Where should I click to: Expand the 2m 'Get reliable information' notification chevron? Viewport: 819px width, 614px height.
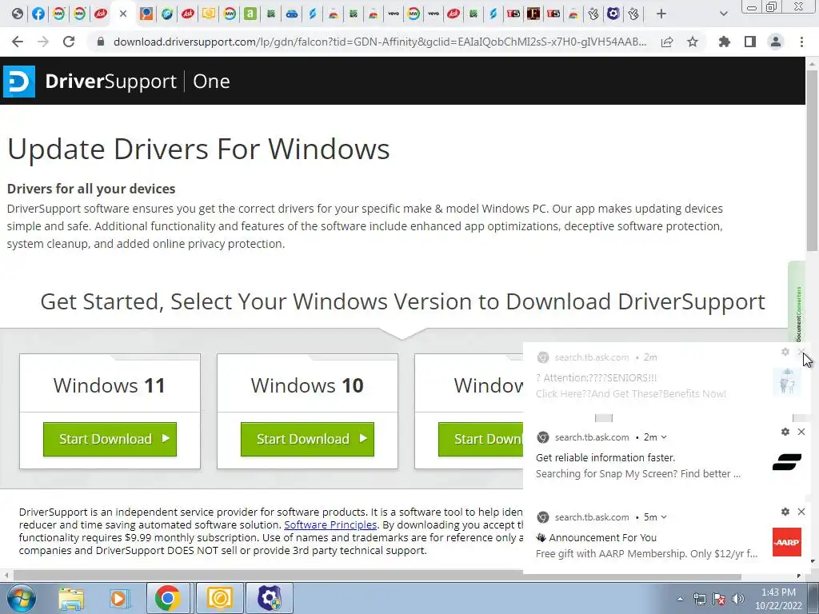pyautogui.click(x=664, y=437)
